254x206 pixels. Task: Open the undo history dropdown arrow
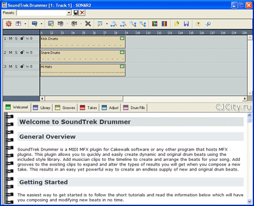[67, 24]
